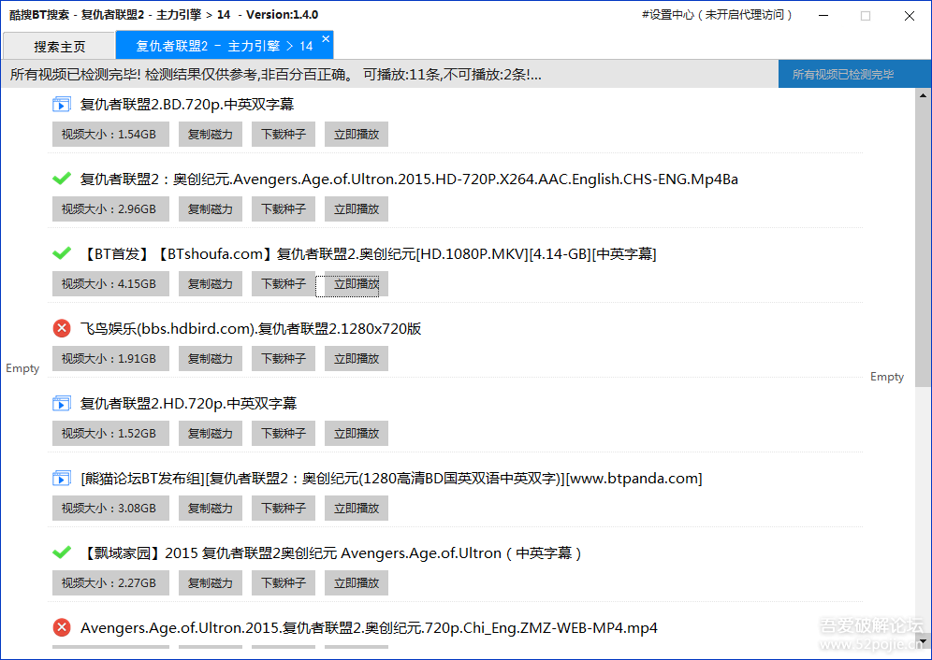Select title 【BT首发】【BTshoufa.com】复仇者联盟2
The image size is (932, 660).
click(x=369, y=254)
